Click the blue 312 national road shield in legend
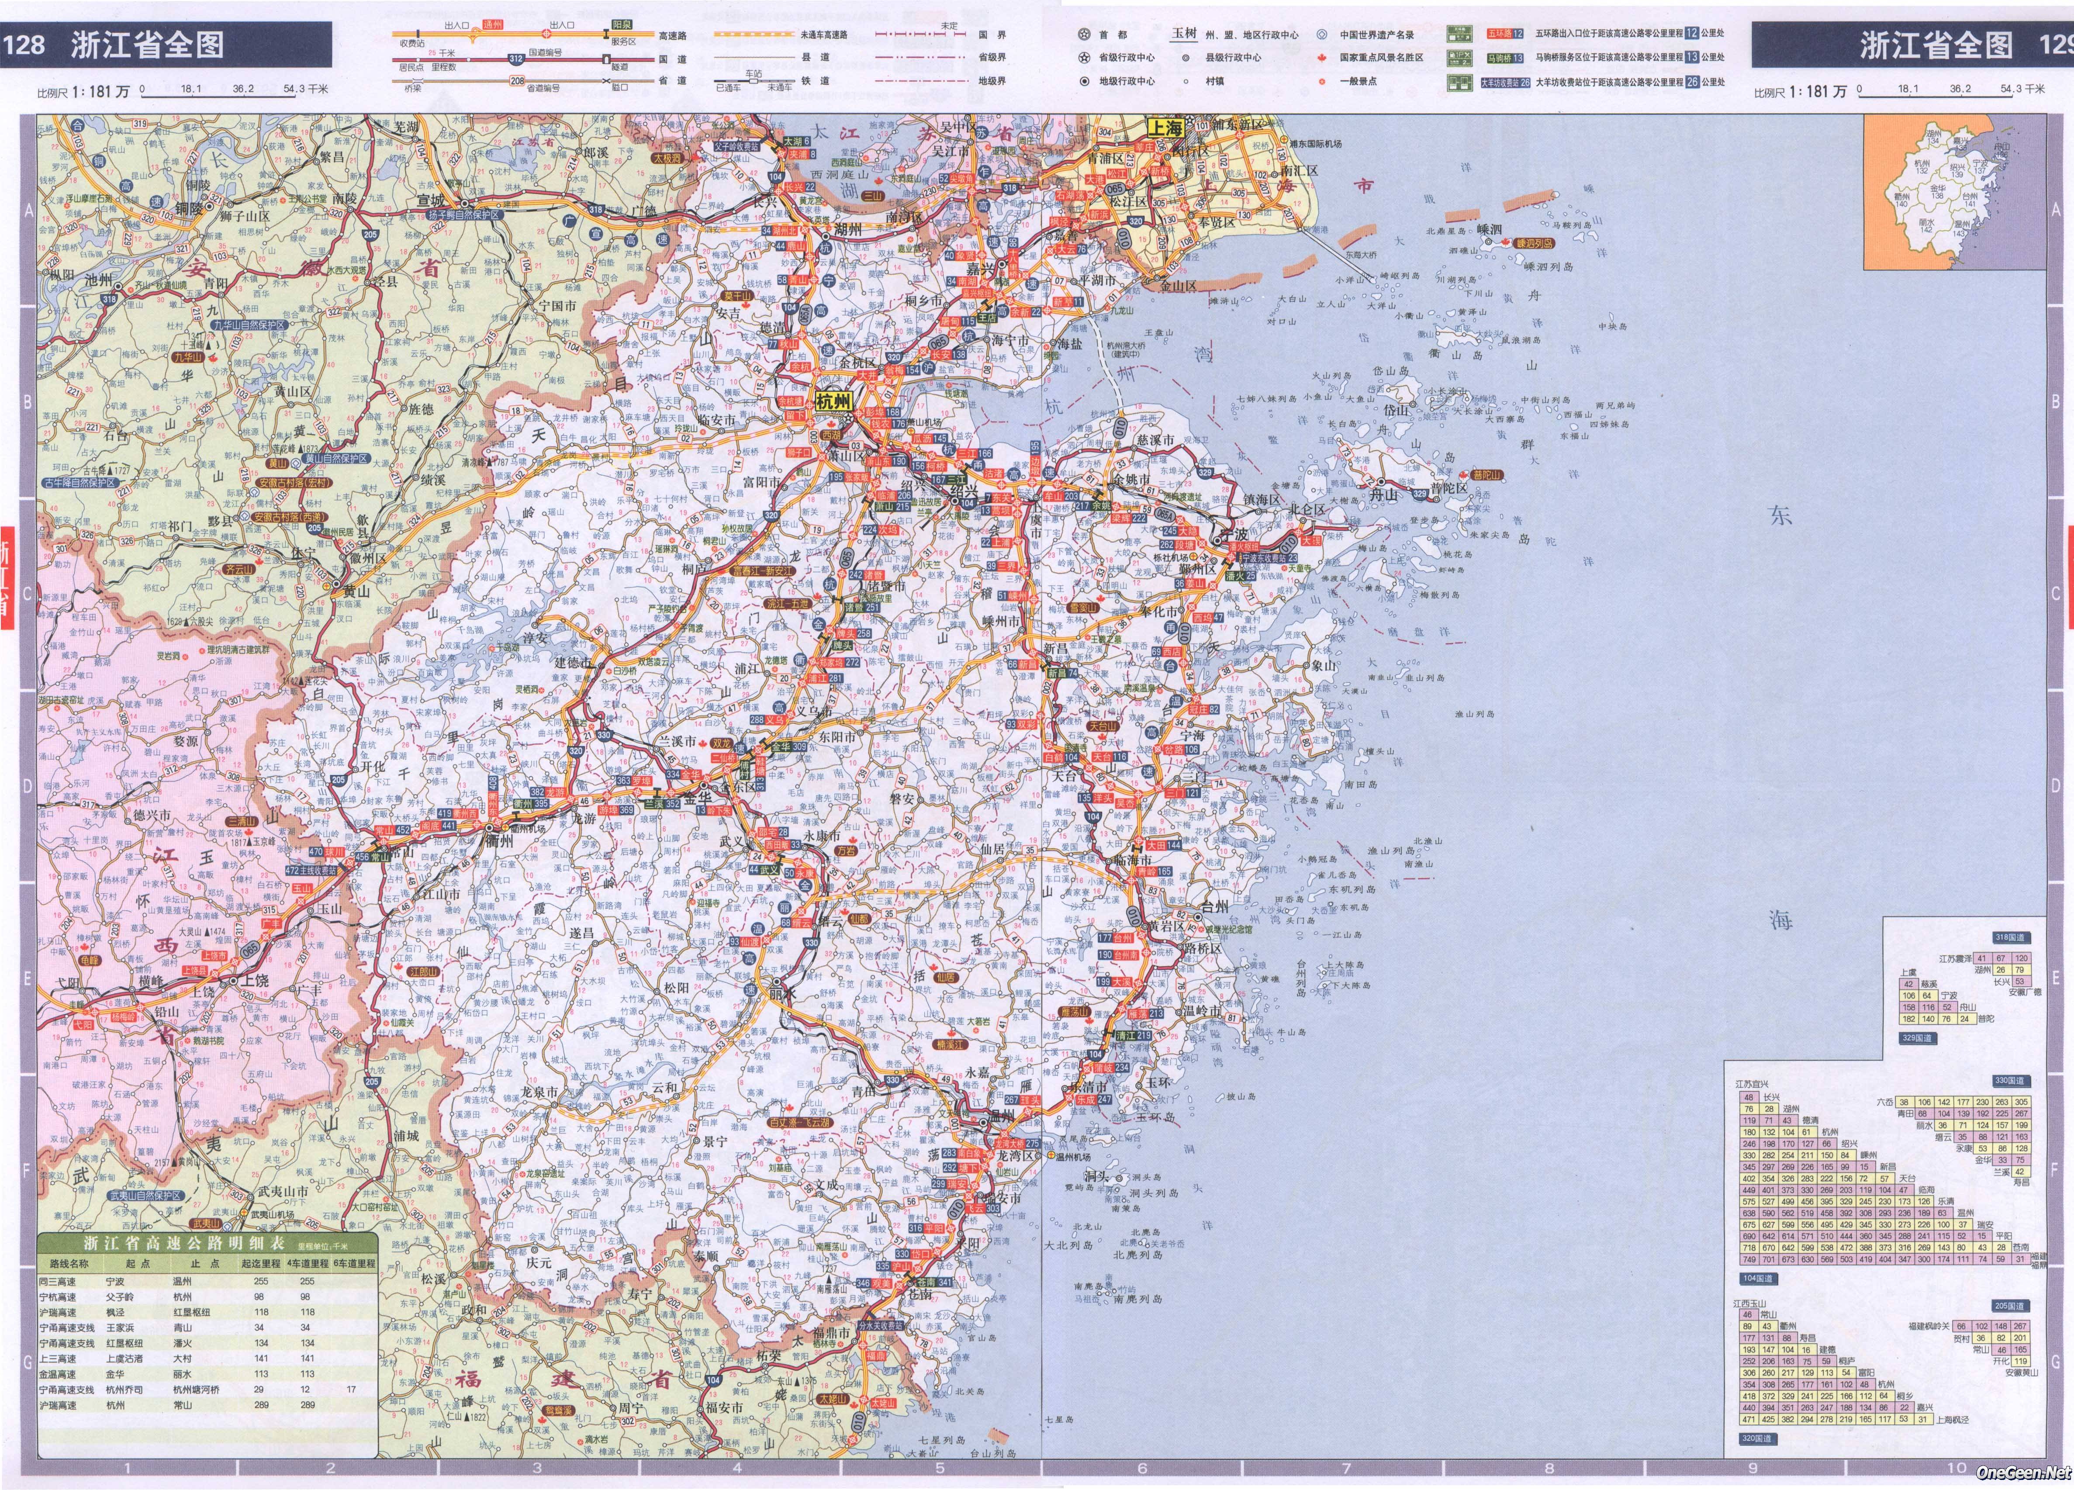The width and height of the screenshot is (2074, 1490). 516,59
